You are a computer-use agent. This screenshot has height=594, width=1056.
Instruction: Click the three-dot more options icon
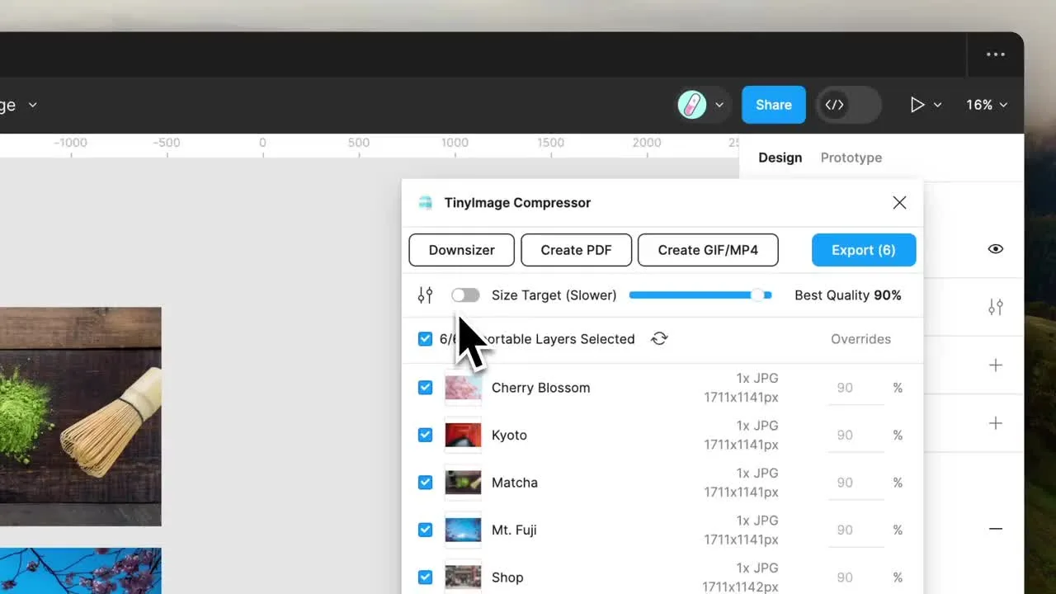click(996, 54)
